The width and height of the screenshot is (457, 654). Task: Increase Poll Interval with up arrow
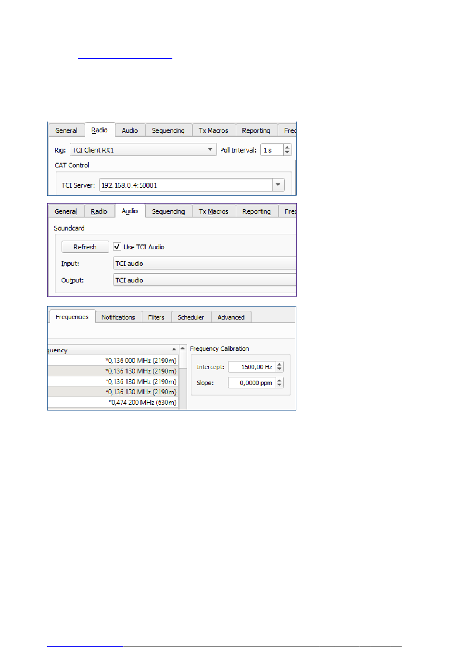[287, 147]
